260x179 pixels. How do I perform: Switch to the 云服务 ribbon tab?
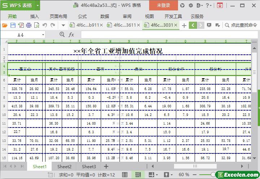(x=197, y=16)
